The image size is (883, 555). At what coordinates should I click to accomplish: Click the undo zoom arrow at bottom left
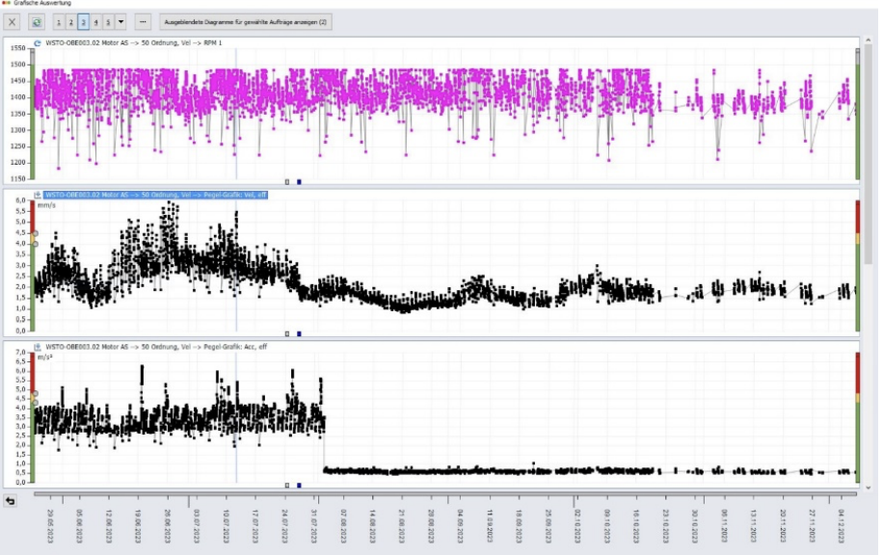[x=11, y=501]
